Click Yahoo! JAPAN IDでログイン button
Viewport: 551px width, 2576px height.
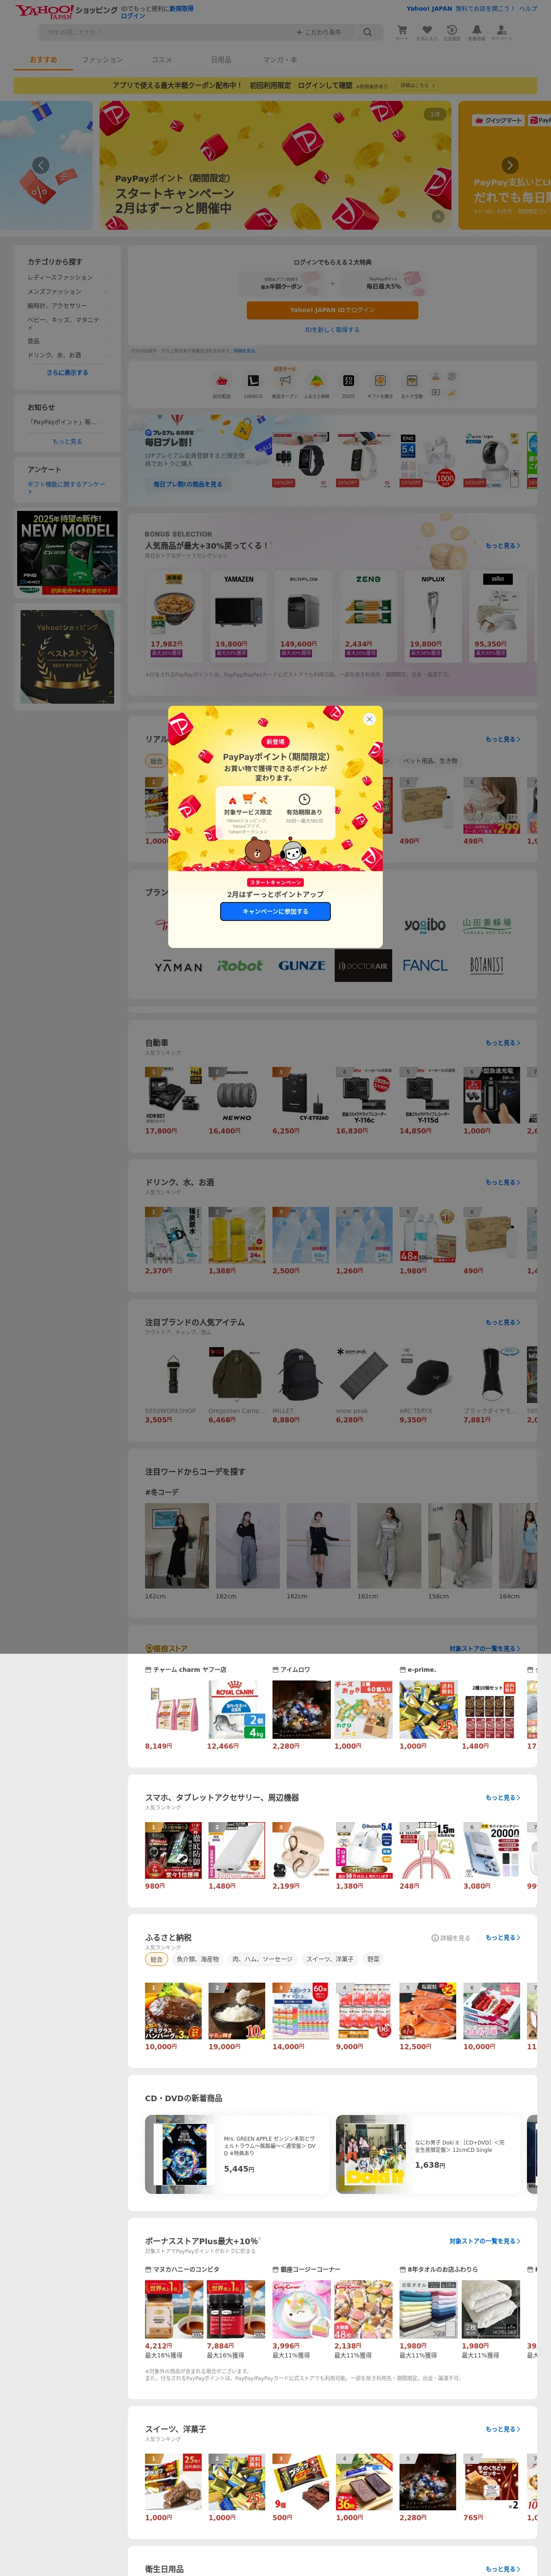pos(332,310)
